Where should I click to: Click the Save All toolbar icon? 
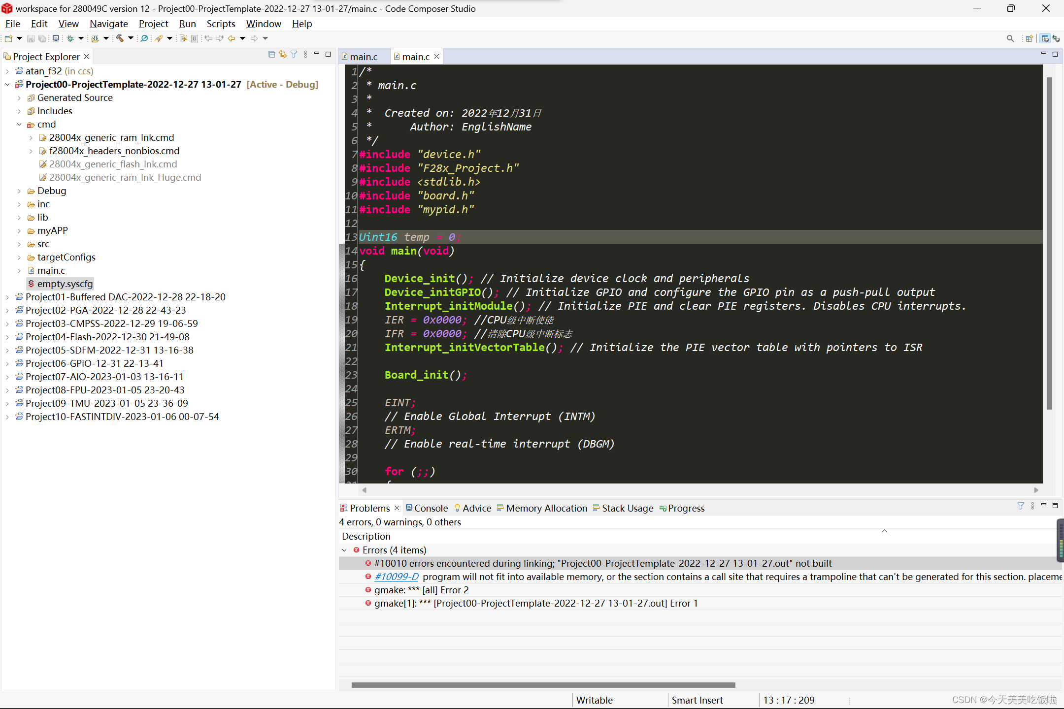[x=41, y=38]
